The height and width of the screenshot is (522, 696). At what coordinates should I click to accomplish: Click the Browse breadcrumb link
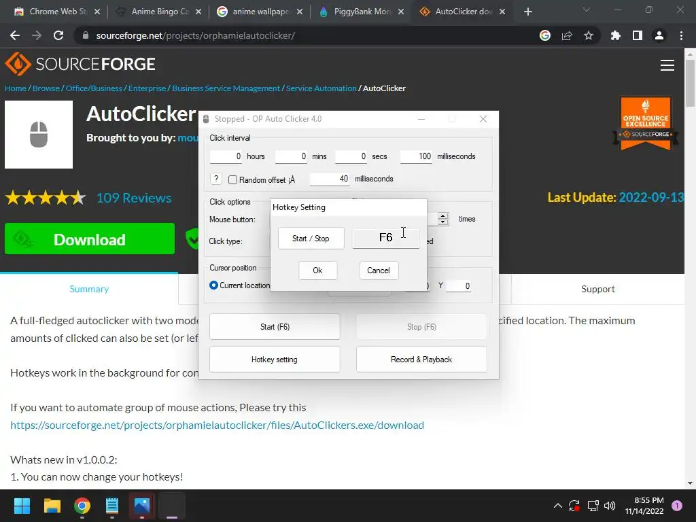pos(46,88)
